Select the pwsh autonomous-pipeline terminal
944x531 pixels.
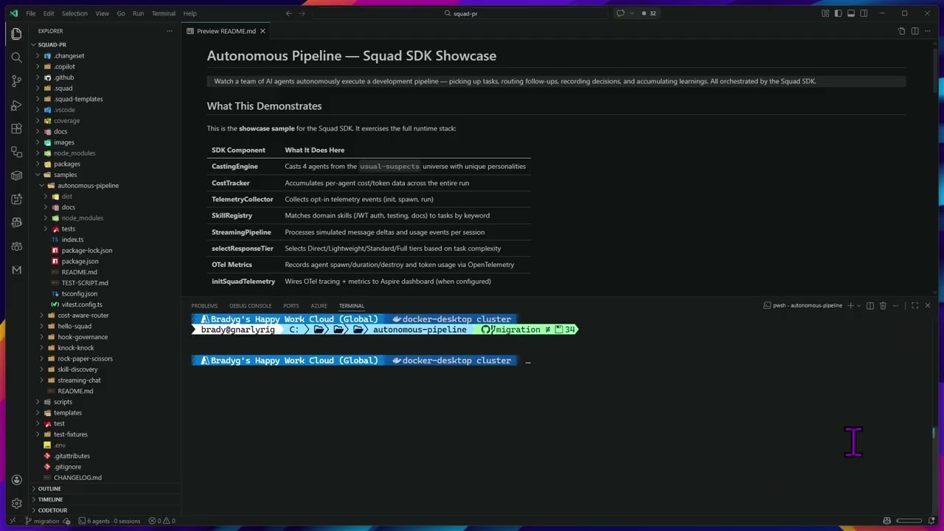[802, 305]
